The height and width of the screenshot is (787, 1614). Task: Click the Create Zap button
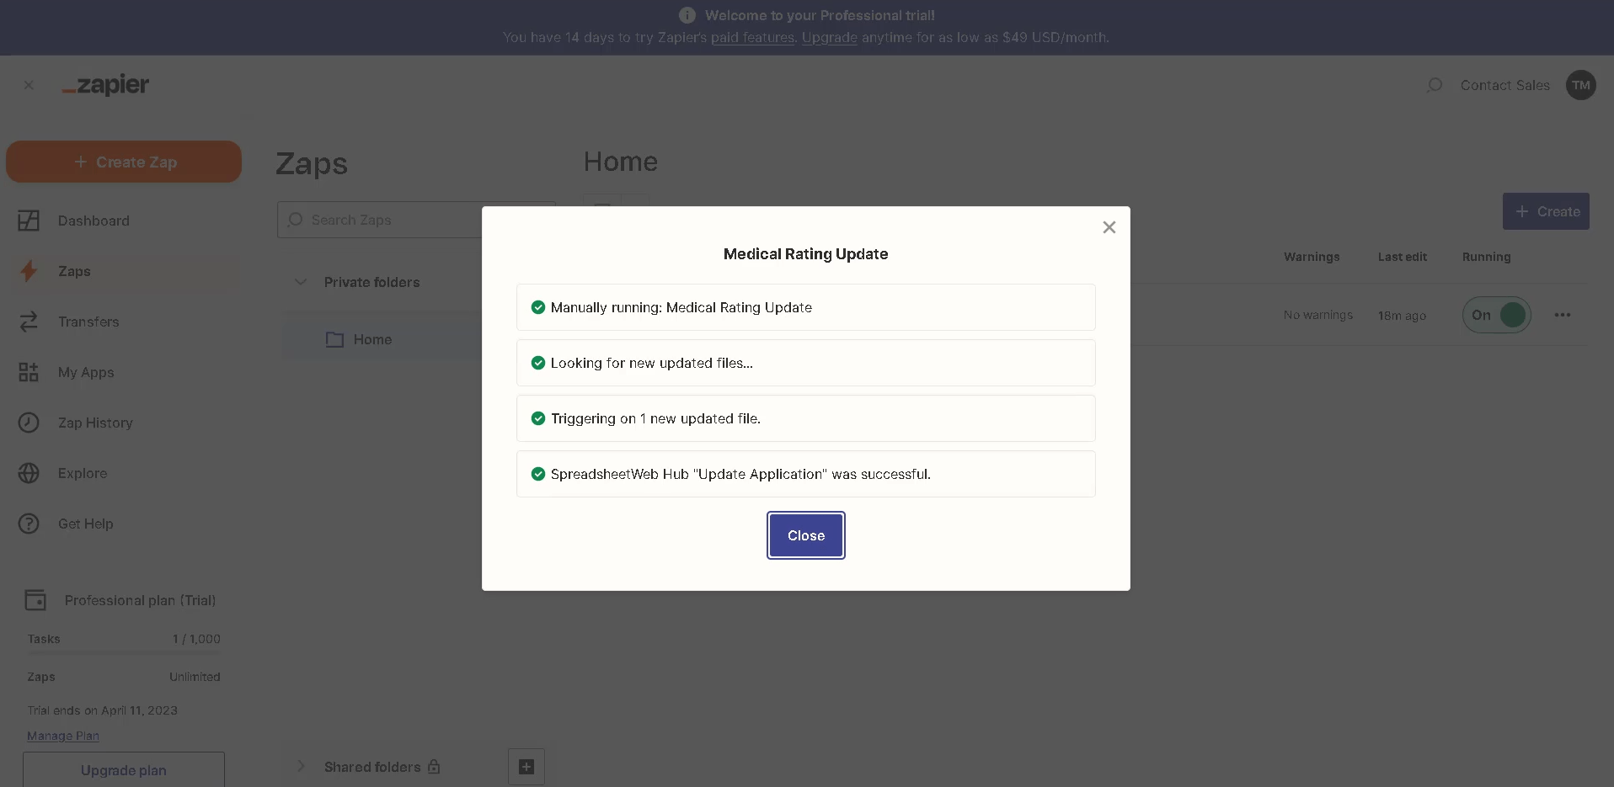(x=124, y=162)
